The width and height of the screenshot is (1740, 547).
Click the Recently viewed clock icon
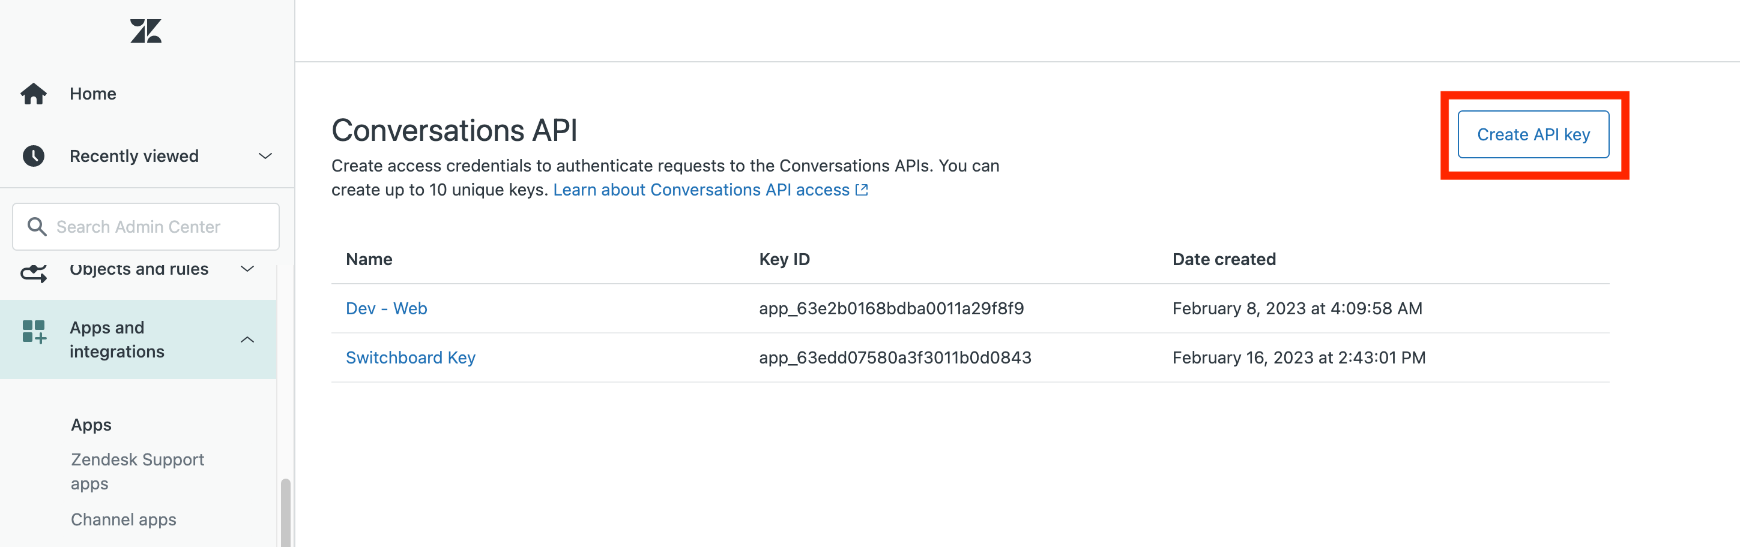pyautogui.click(x=33, y=156)
